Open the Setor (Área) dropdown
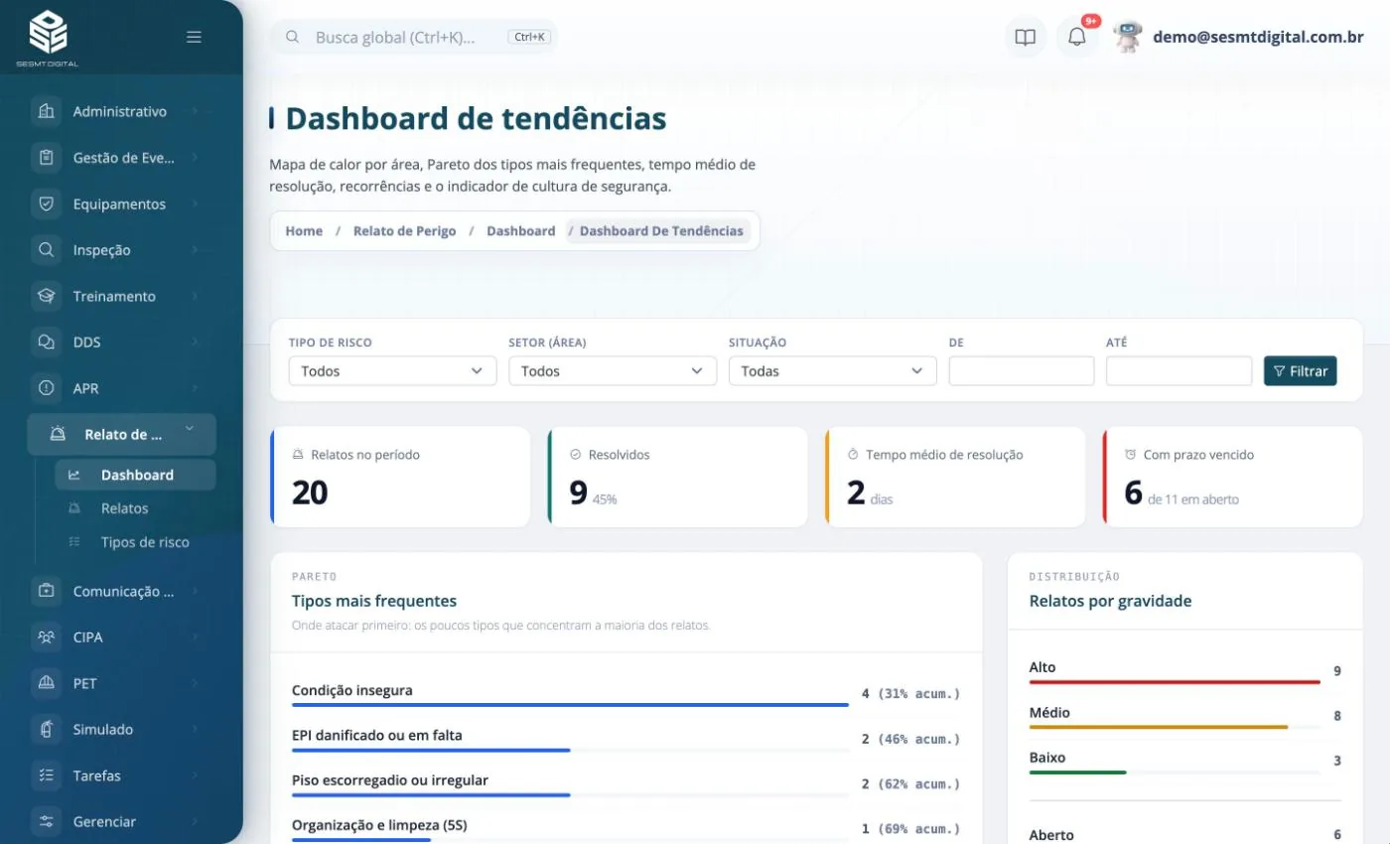1390x844 pixels. click(x=613, y=371)
